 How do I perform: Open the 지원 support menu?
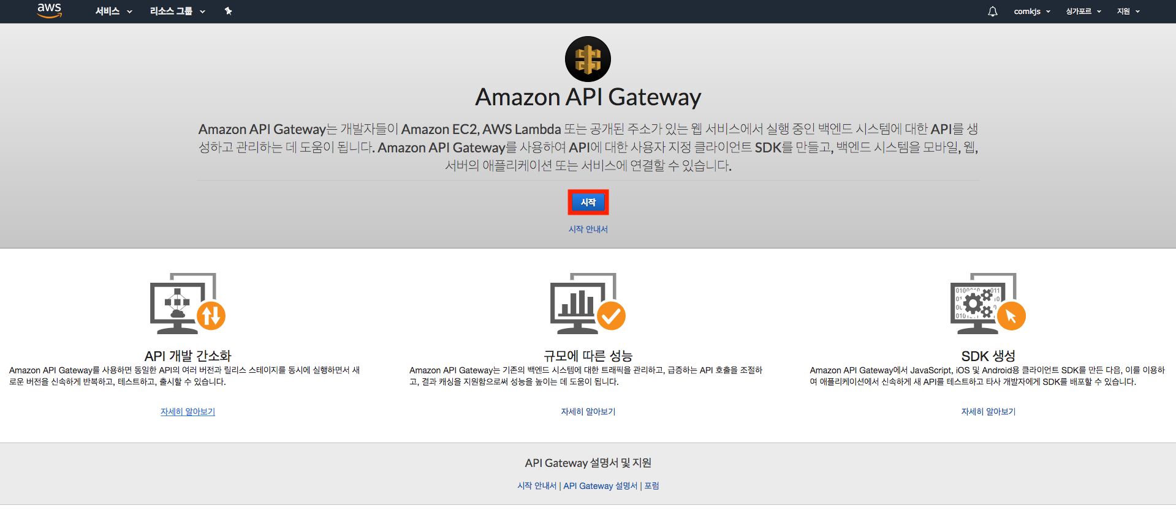[1128, 12]
